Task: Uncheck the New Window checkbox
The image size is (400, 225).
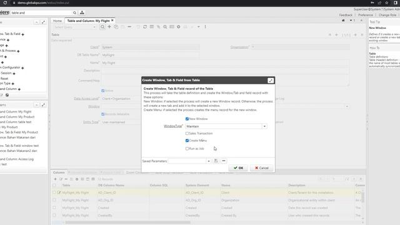Action: (187, 119)
